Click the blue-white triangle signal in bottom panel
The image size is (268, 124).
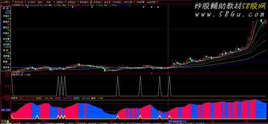pyautogui.click(x=37, y=117)
